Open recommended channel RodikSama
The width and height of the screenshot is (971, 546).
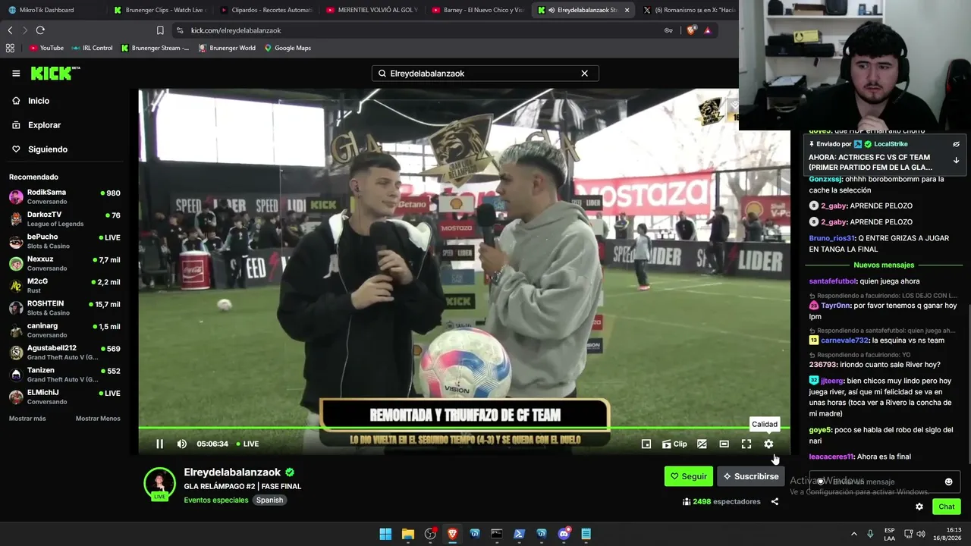click(64, 196)
